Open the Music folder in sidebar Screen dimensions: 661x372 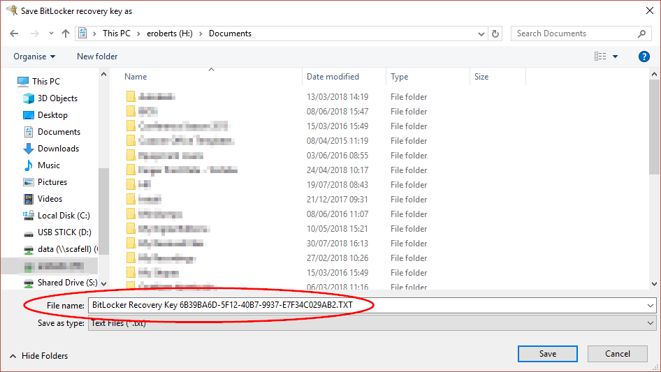point(48,165)
